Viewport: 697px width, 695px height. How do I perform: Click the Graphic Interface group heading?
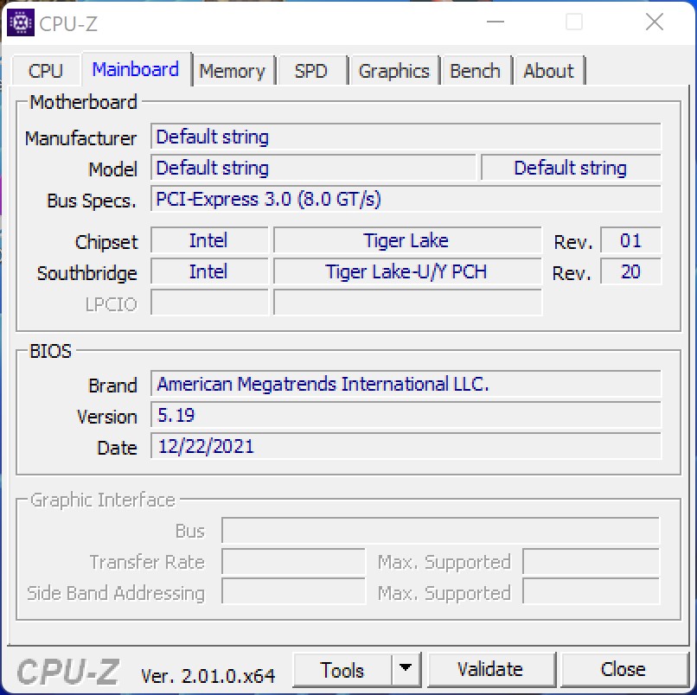click(103, 500)
